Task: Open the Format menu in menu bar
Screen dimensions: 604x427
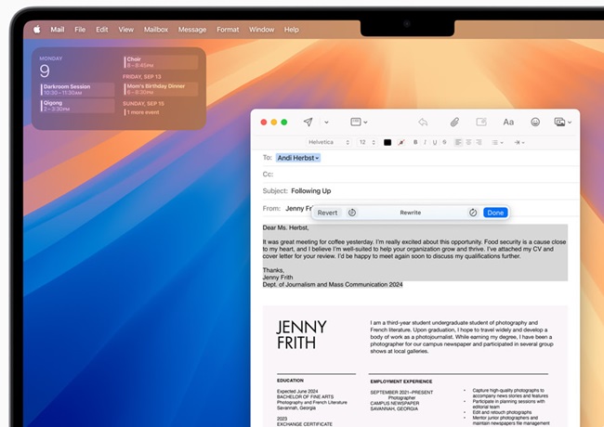Action: [228, 30]
